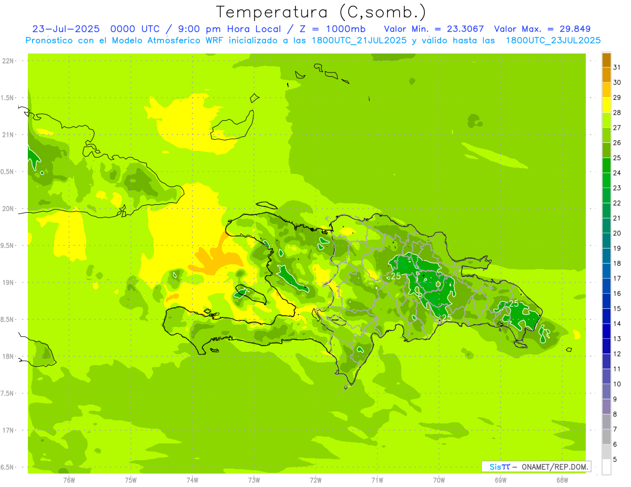631x487 pixels.
Task: Click the purple legend swatch between 9 and 10
Action: 606,391
